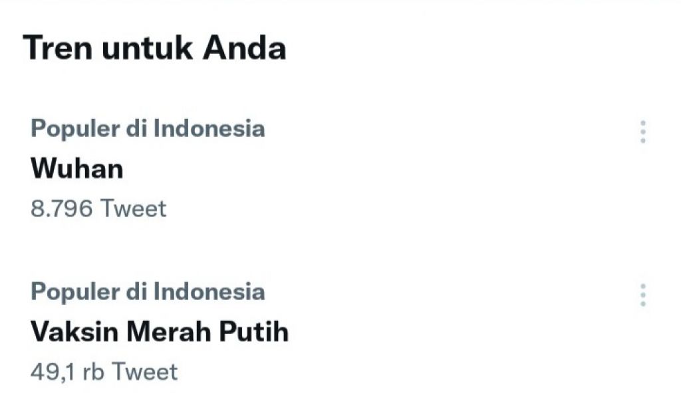
Task: Tap the three-dot menu beside Vaksin Merah Putih
Action: tap(642, 295)
